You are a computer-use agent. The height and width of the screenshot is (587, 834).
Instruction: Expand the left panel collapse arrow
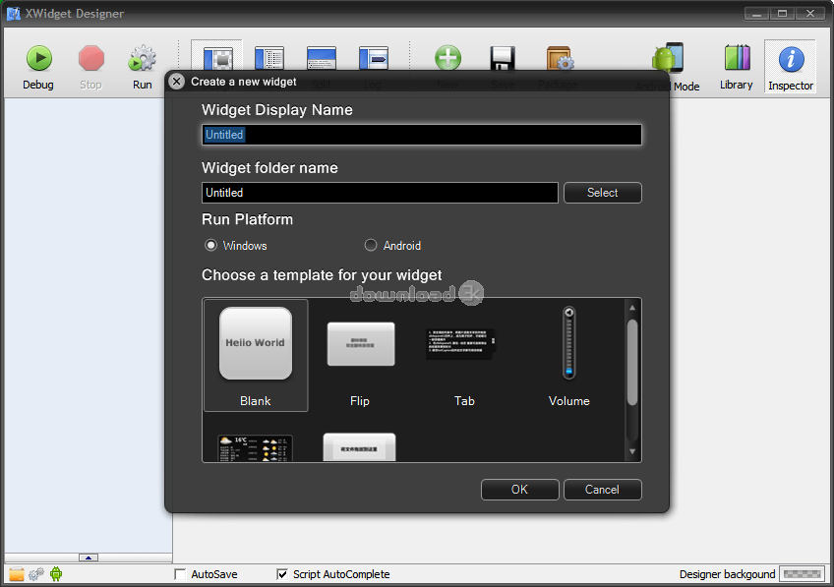[89, 558]
